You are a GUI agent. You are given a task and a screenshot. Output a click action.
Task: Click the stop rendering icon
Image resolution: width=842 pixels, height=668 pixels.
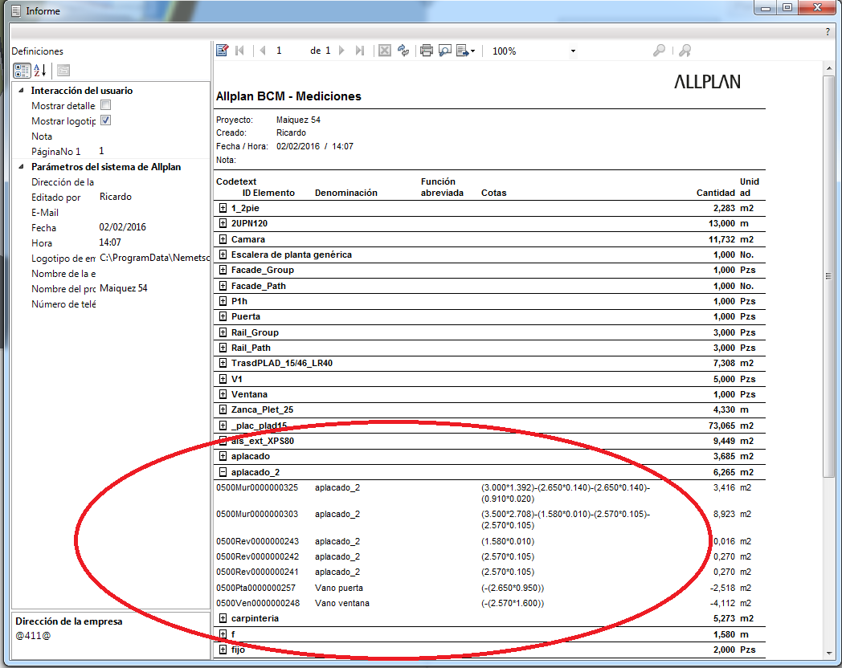click(x=385, y=51)
